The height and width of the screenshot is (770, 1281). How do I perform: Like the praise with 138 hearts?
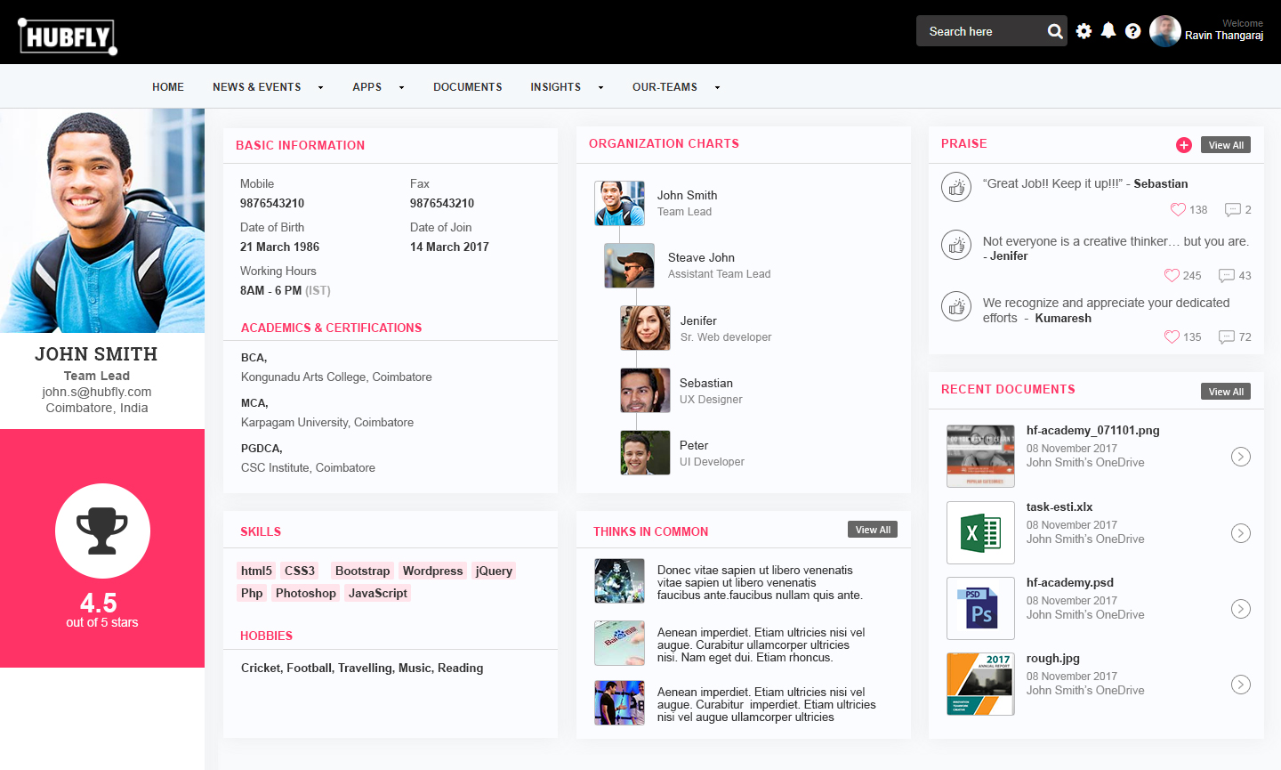(x=1178, y=209)
